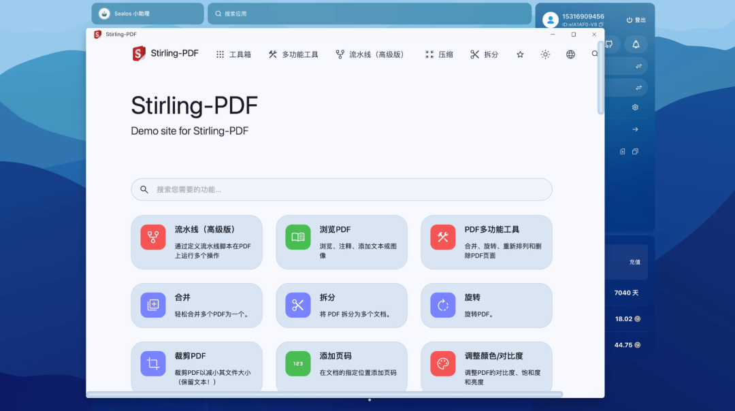This screenshot has height=411, width=735.
Task: Open the 流水线（高级版）card
Action: [197, 242]
